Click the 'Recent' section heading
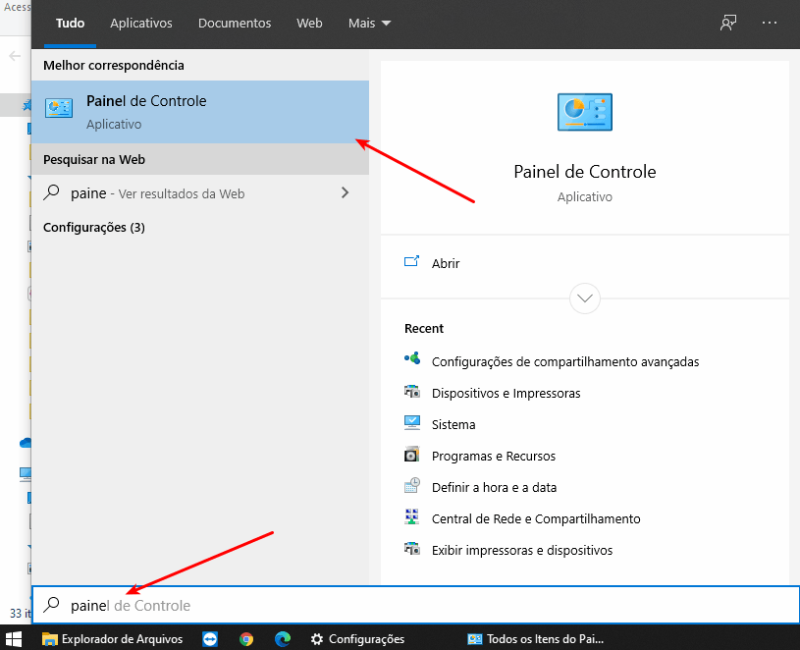 click(x=423, y=329)
